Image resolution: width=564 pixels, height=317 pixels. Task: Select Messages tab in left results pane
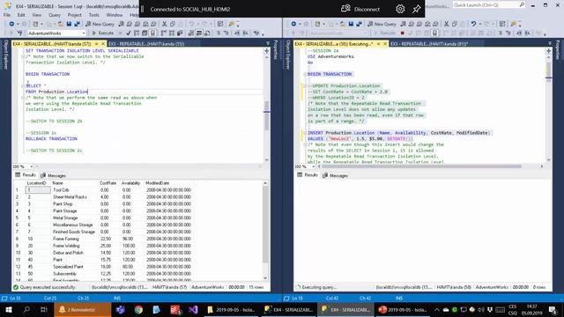[x=53, y=176]
